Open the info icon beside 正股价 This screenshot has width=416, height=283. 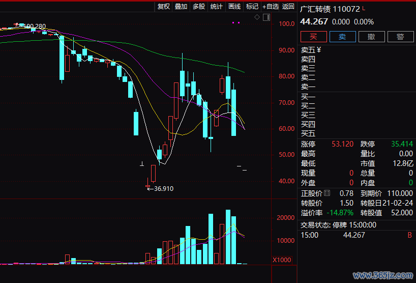coord(327,193)
